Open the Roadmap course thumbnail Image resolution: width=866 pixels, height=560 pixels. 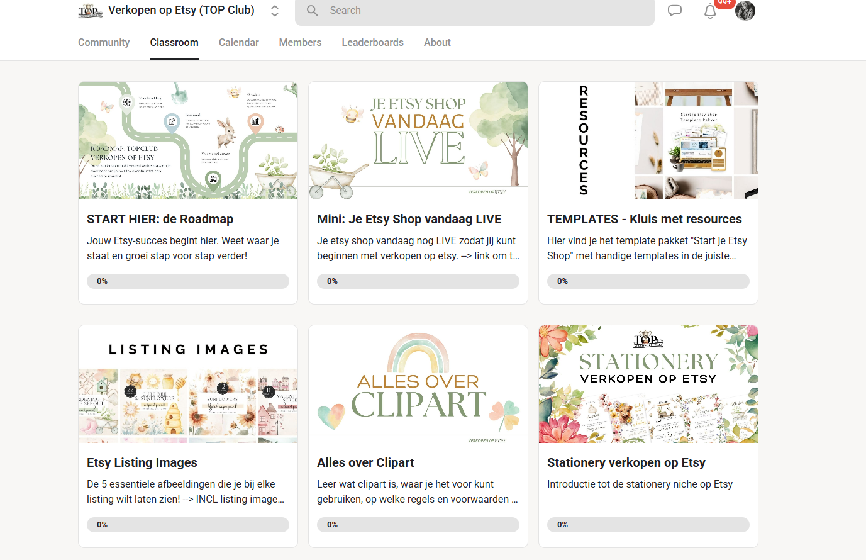click(x=188, y=140)
